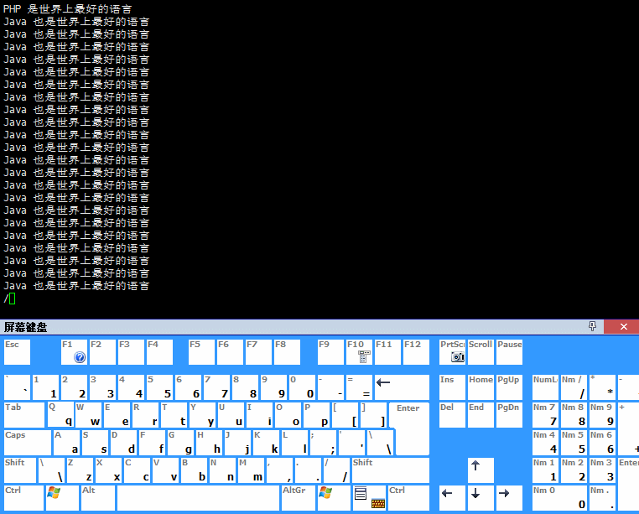
Task: Click the equals sign key
Action: [x=359, y=387]
